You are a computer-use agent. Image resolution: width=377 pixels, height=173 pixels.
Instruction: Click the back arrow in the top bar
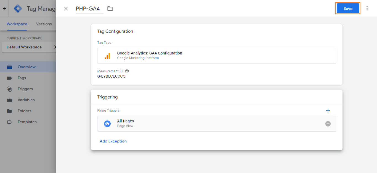(x=4, y=9)
